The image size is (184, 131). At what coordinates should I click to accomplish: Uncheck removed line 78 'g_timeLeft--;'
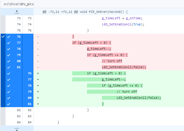point(9,49)
